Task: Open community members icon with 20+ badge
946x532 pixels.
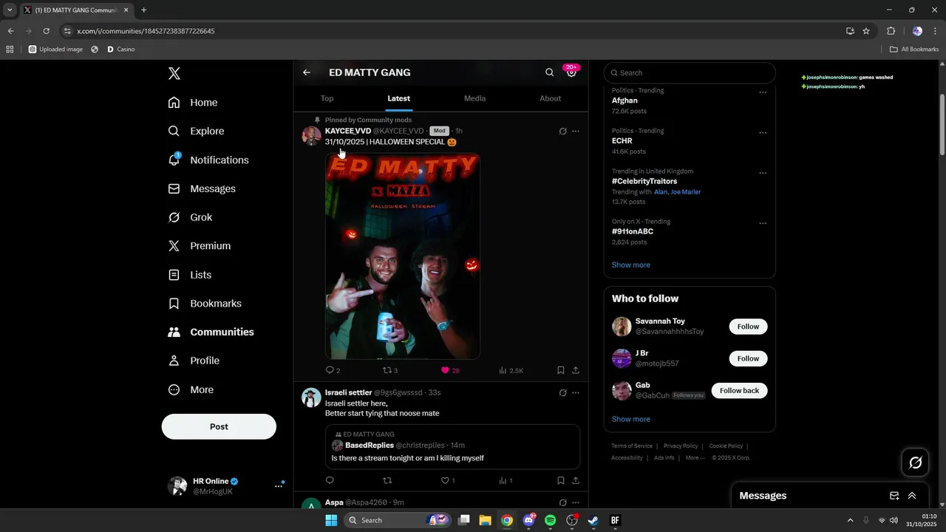Action: click(x=571, y=72)
